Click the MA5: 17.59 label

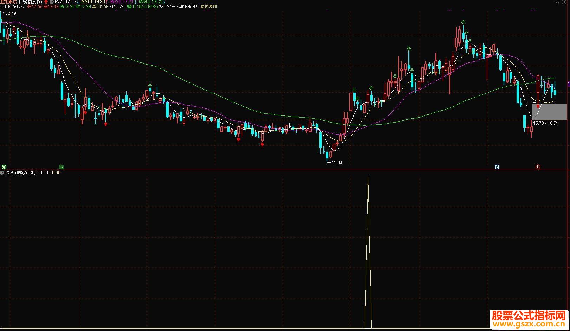point(65,2)
